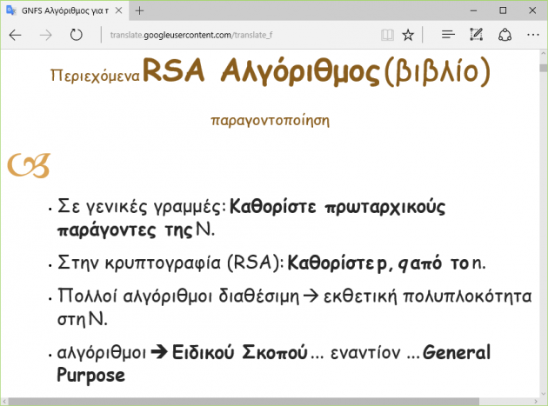548x406 pixels.
Task: Click the vertical scrollbar up arrow
Action: pos(544,53)
